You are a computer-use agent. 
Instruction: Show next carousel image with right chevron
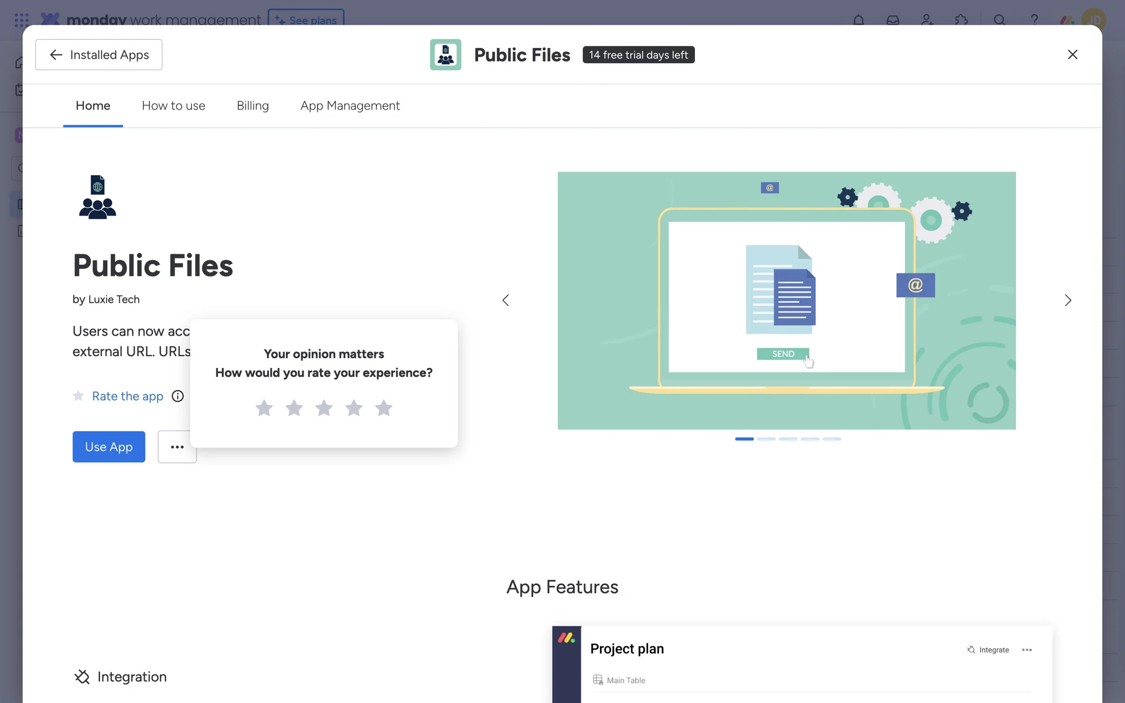(1068, 301)
